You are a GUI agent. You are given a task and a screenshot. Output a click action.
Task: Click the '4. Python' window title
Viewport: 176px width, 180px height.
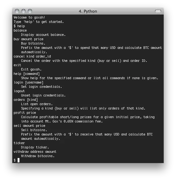tap(88, 11)
